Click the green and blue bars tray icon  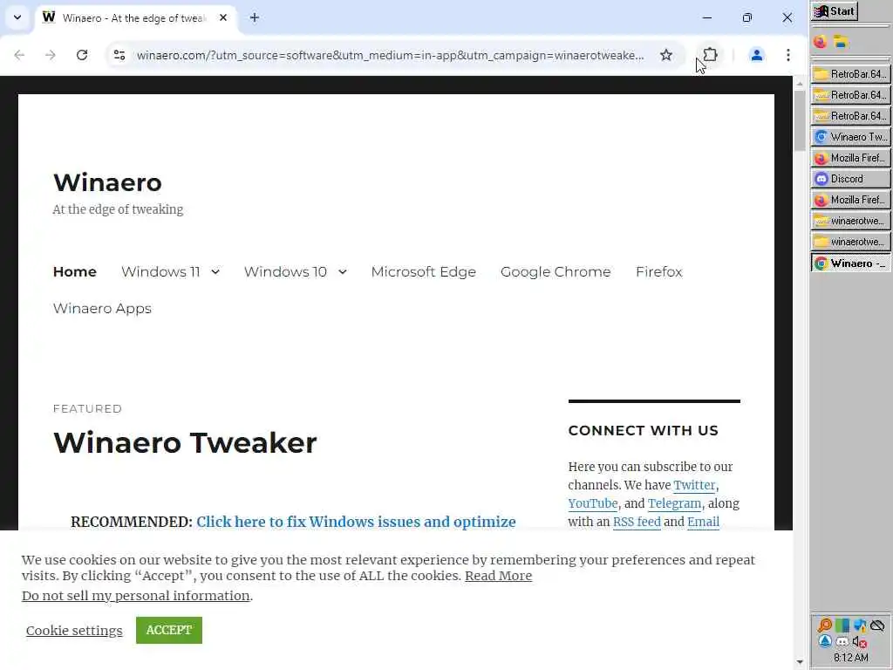(842, 626)
